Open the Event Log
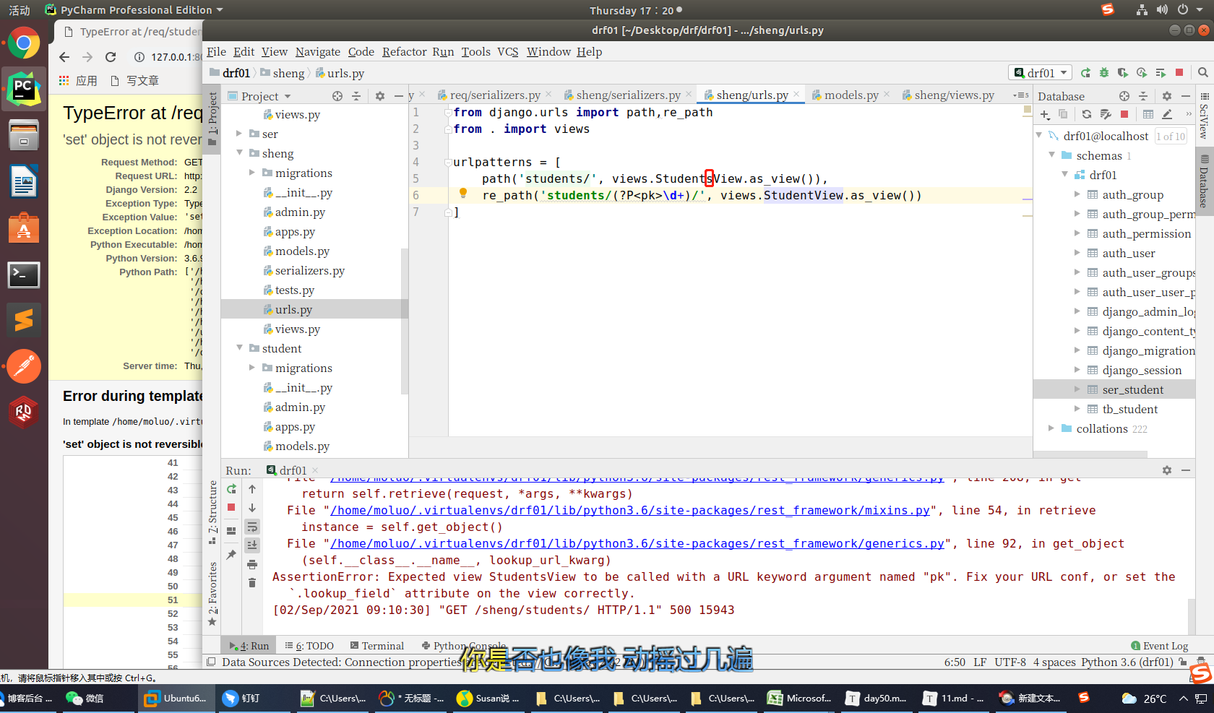Viewport: 1214px width, 713px height. pyautogui.click(x=1159, y=646)
